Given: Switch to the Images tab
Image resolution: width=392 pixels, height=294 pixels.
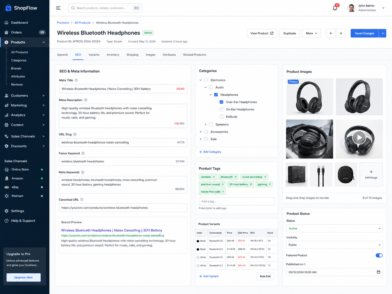Looking at the screenshot, I should pyautogui.click(x=150, y=55).
